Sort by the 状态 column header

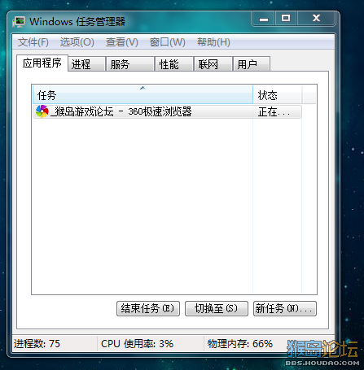coord(278,94)
